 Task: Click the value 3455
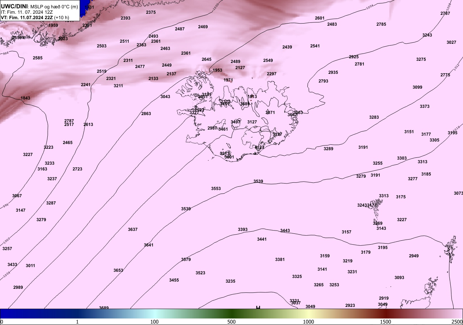click(x=174, y=280)
